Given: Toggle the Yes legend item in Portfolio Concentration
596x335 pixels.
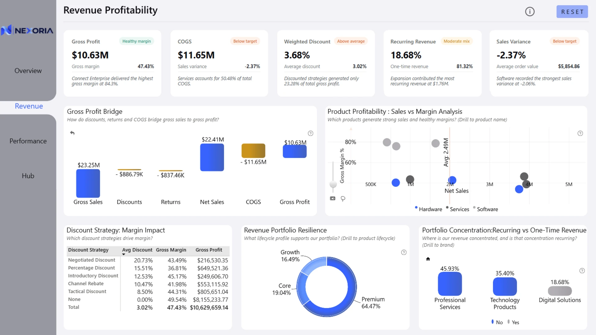Looking at the screenshot, I should point(513,322).
